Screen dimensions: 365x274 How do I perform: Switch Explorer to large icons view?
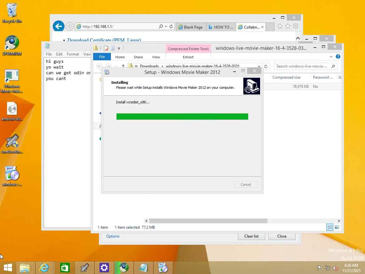337,227
